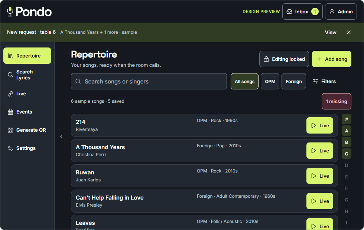Open the Leaves song title
Screen dimensions: 364x230
coord(85,223)
